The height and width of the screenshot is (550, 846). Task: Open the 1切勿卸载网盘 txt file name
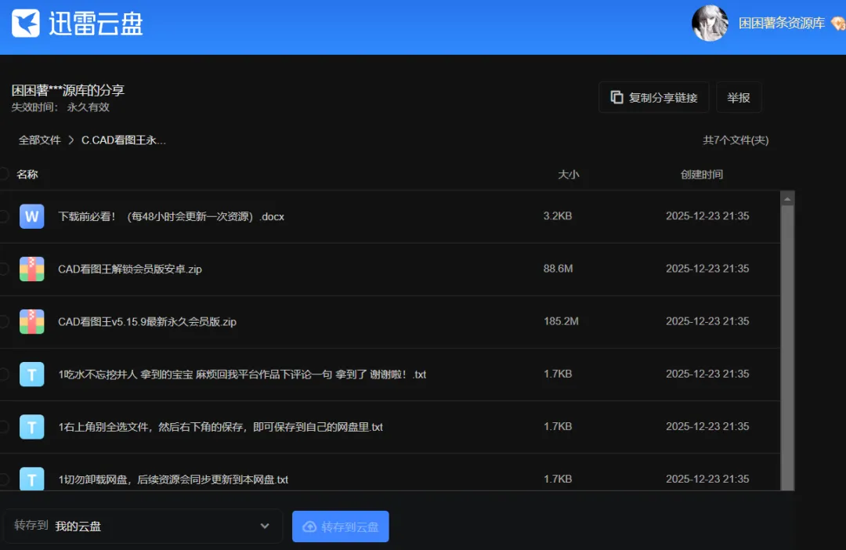(173, 479)
